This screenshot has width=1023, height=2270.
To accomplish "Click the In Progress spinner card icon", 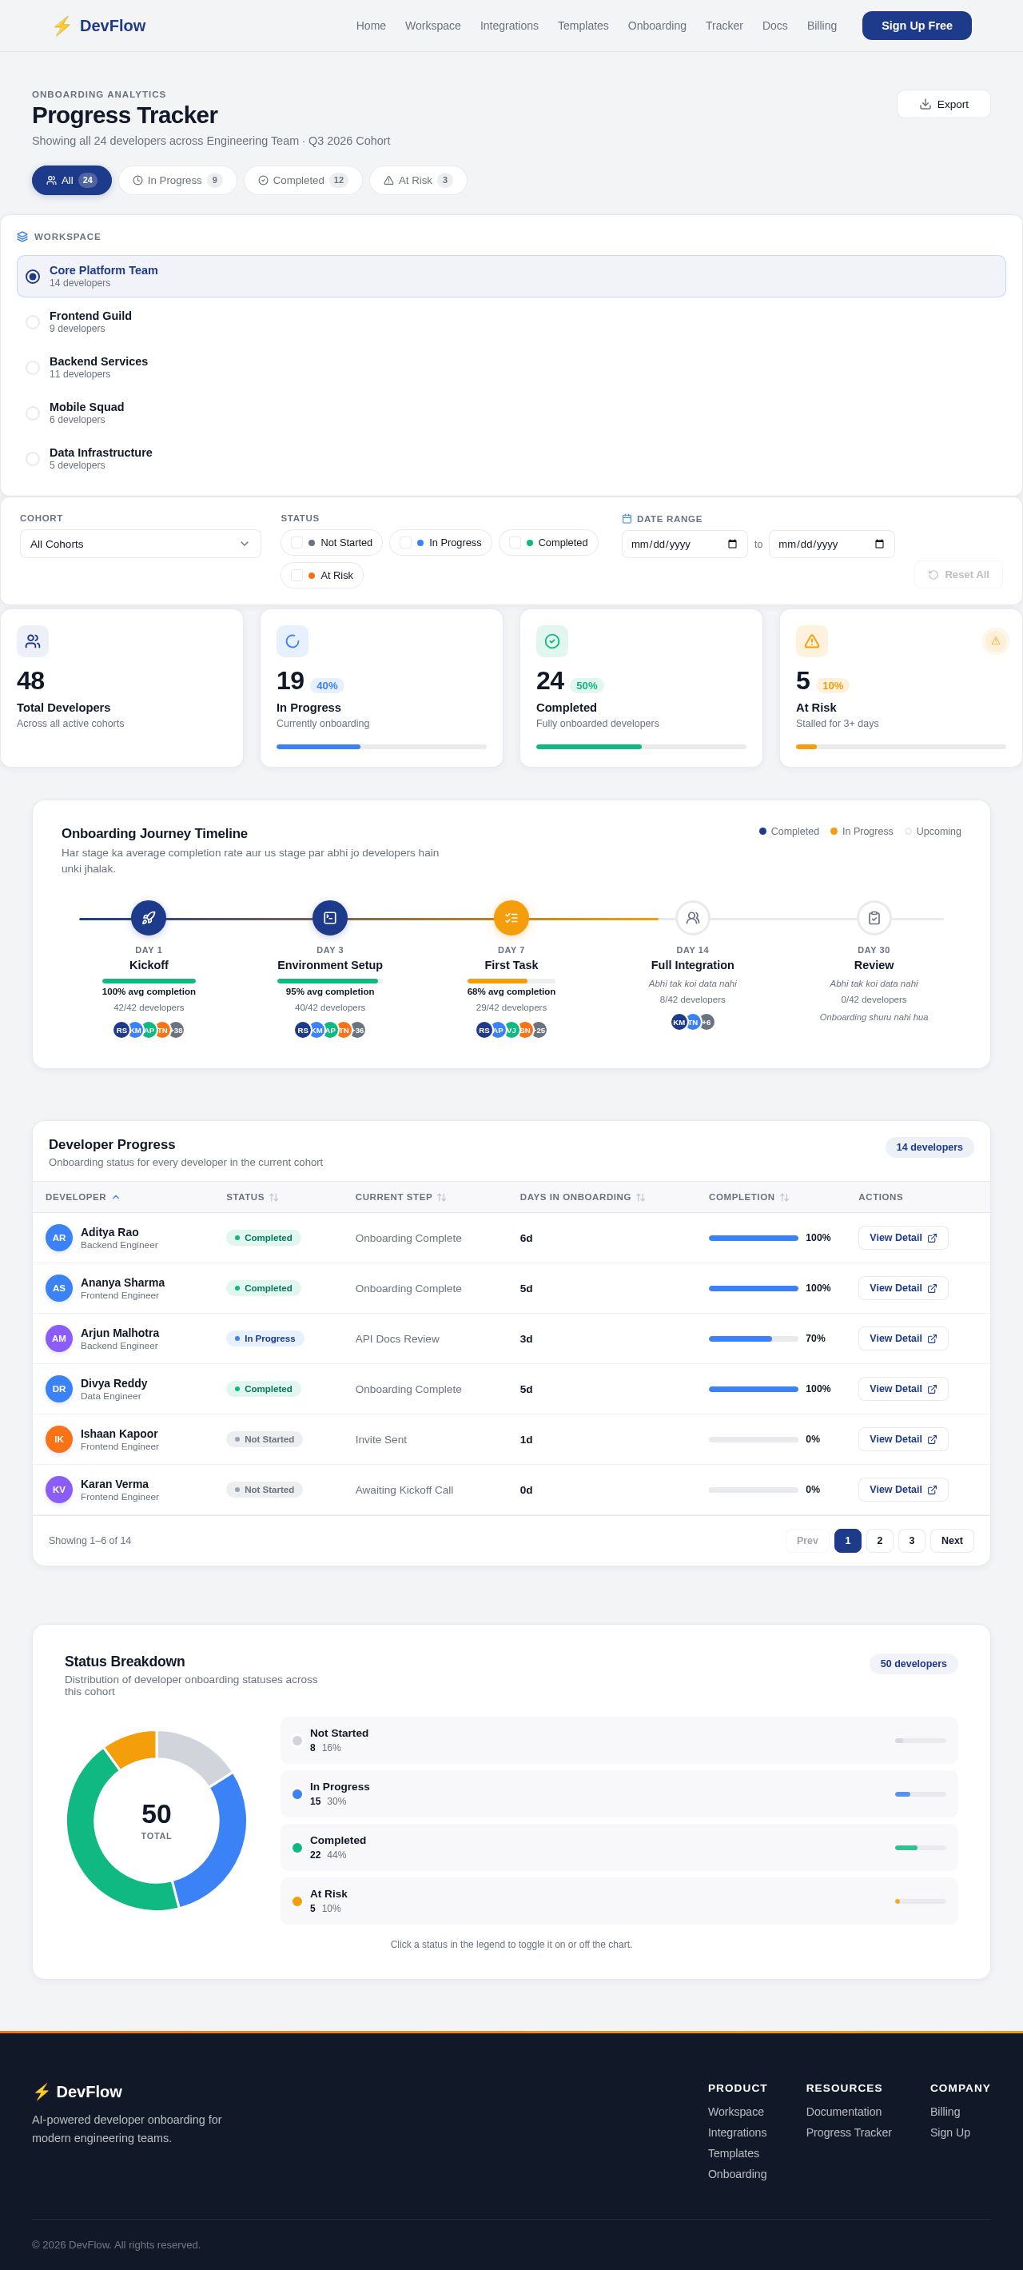I will [x=293, y=641].
